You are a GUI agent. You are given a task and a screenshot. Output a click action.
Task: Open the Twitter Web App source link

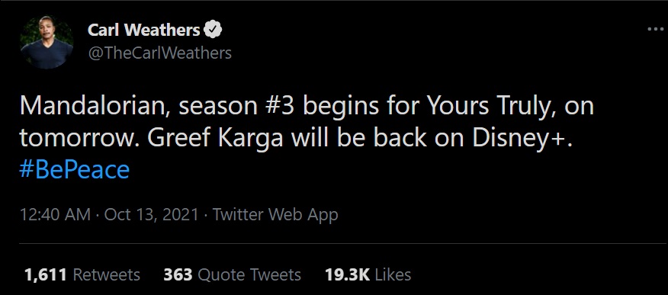click(275, 214)
